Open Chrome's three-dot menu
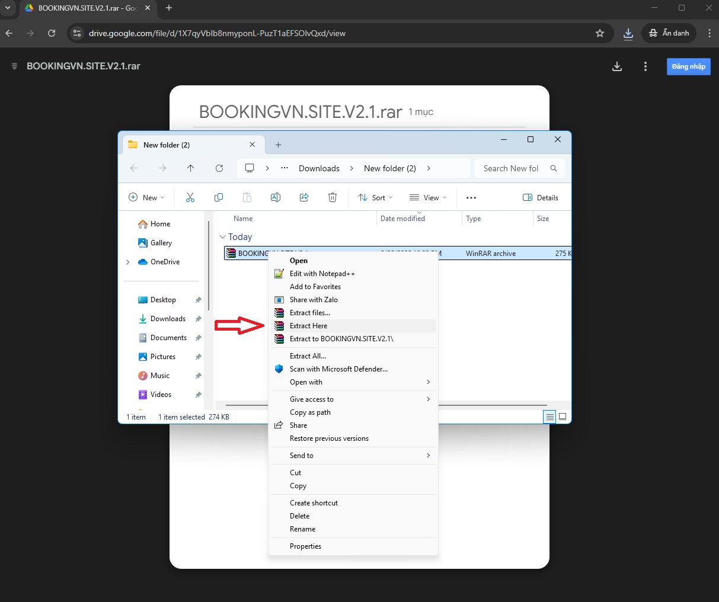Screen dimensions: 719x602 [x=710, y=33]
